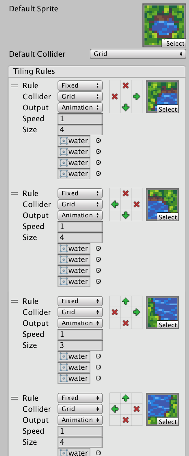Click the green left arrow in fourth rule grid
Screen dimensions: 189x456
click(x=115, y=409)
